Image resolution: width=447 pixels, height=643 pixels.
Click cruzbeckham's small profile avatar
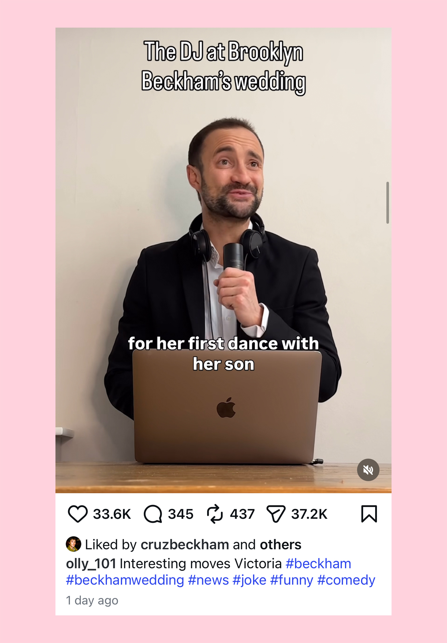pos(73,544)
